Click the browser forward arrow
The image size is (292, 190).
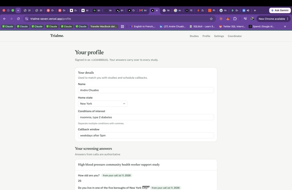click(11, 19)
